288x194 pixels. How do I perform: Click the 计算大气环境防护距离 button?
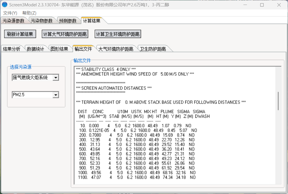65,34
